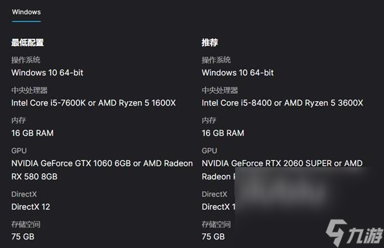Viewport: 384px width, 248px height.
Task: Click minimum 16 GB RAM value
Action: click(32, 133)
